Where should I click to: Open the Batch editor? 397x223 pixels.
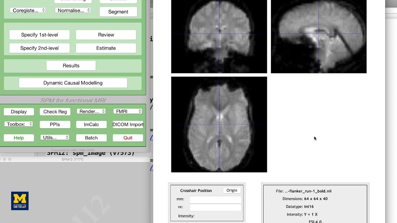coord(91,138)
